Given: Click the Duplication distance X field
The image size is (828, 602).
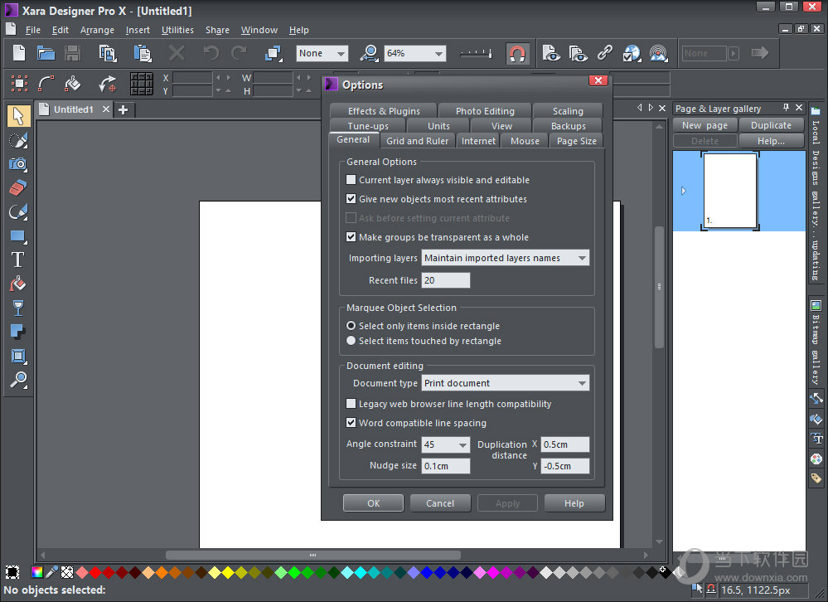Looking at the screenshot, I should 565,444.
